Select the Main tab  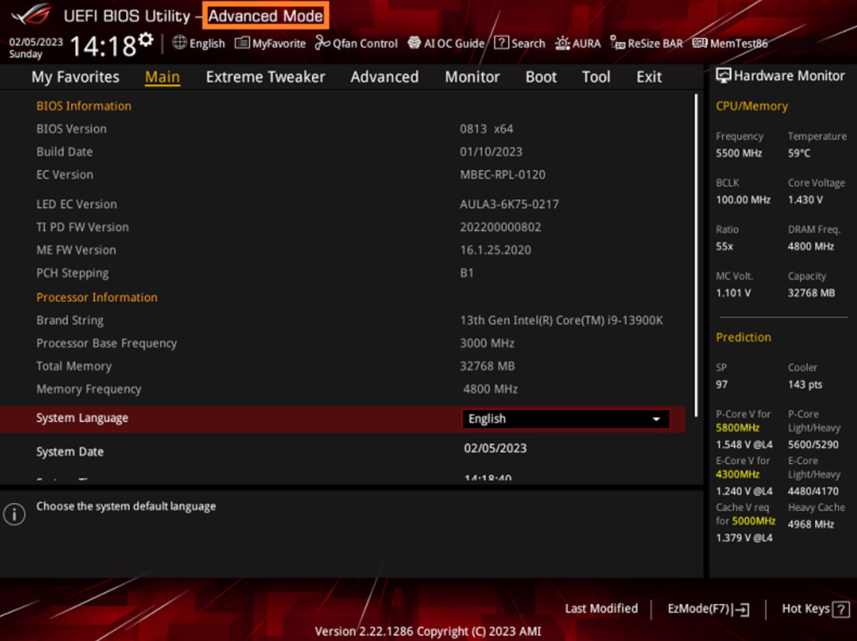163,77
